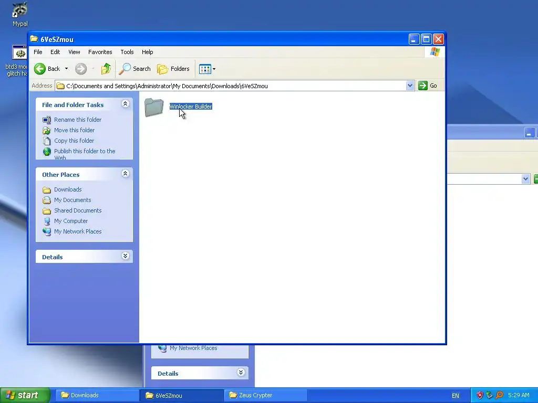Image resolution: width=538 pixels, height=403 pixels.
Task: Select the btd3 desktop file icon
Action: click(x=20, y=52)
